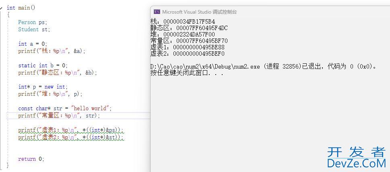Click the 'Person ps;' code line
Image resolution: width=390 pixels, height=172 pixels.
[x=33, y=22]
